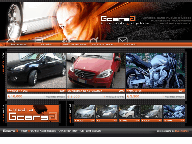Click the YAMAHA FZ6 title bar

coord(155,91)
